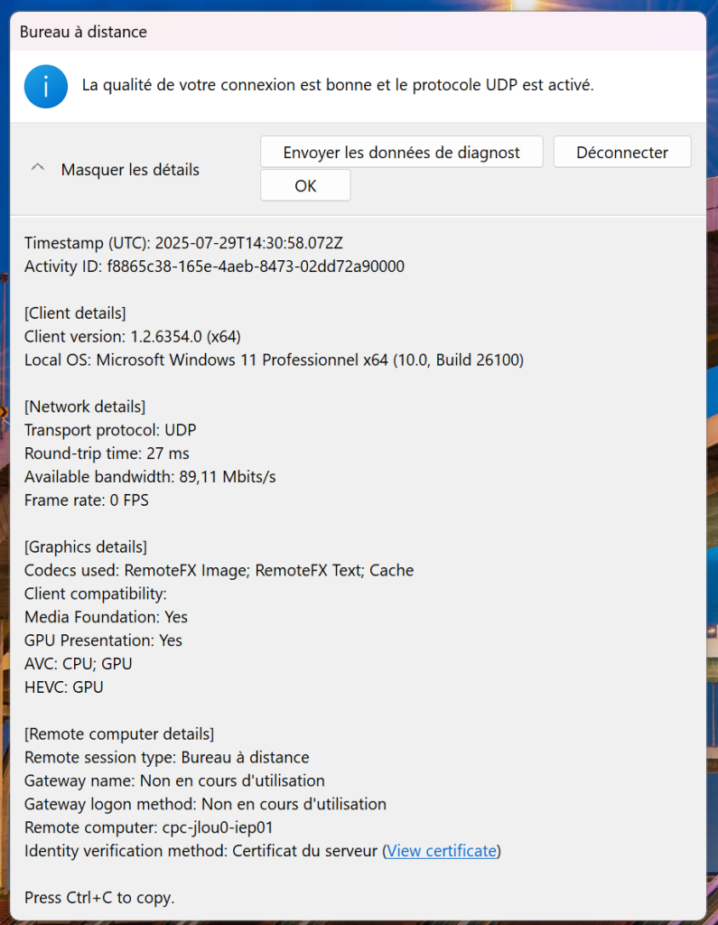Select the AVC: CPU; GPU line

(79, 664)
